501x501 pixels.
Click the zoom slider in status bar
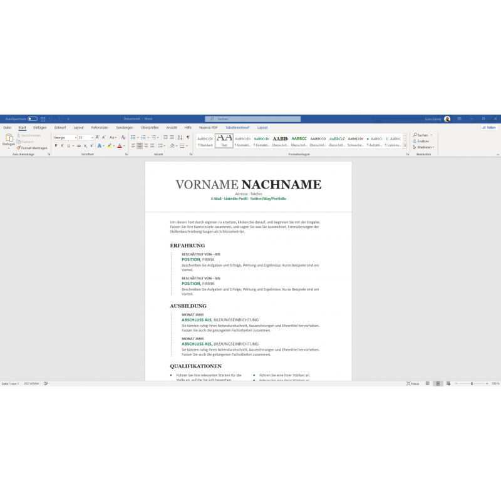(472, 383)
